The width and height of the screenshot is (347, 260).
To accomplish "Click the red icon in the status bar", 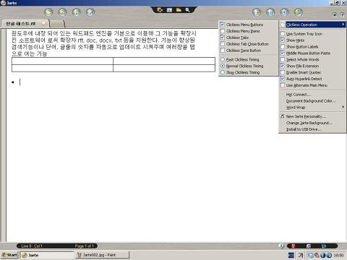I will pos(294,246).
